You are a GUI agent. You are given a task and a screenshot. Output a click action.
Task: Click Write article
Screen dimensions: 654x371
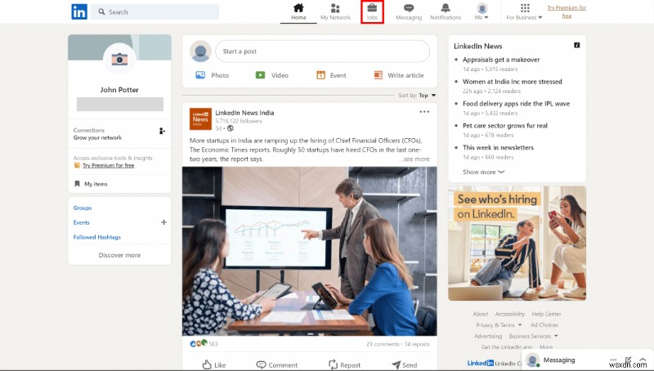[399, 75]
